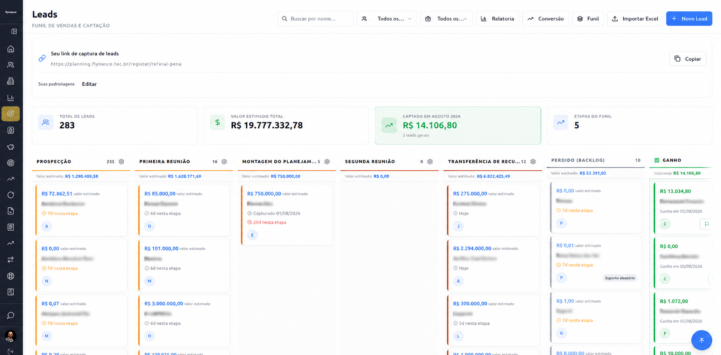The width and height of the screenshot is (721, 355).
Task: Click avatar D on the R$ 85.000,00 card
Action: pos(150,226)
